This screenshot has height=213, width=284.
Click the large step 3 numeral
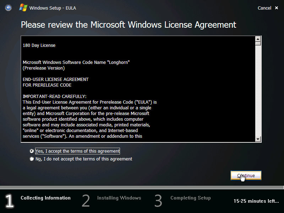158,201
